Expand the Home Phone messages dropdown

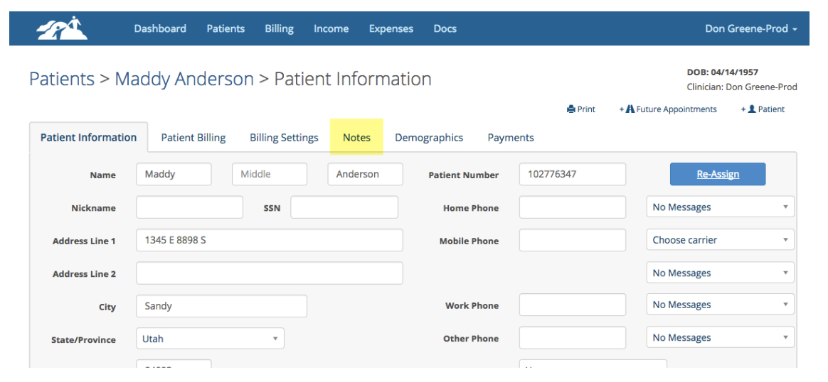pyautogui.click(x=720, y=207)
